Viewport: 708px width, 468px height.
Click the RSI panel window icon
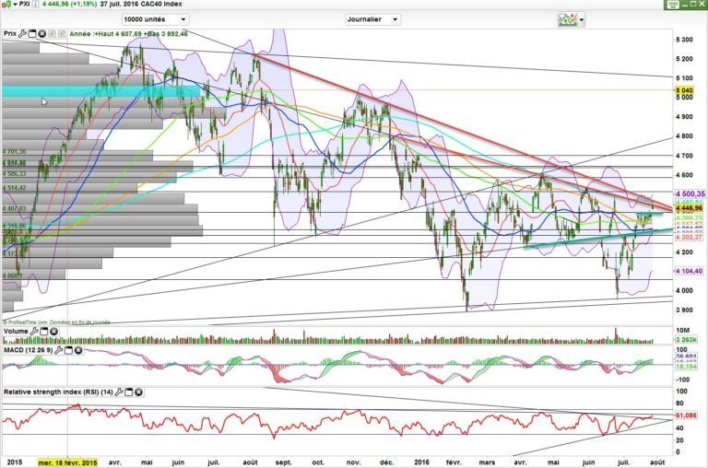127,392
